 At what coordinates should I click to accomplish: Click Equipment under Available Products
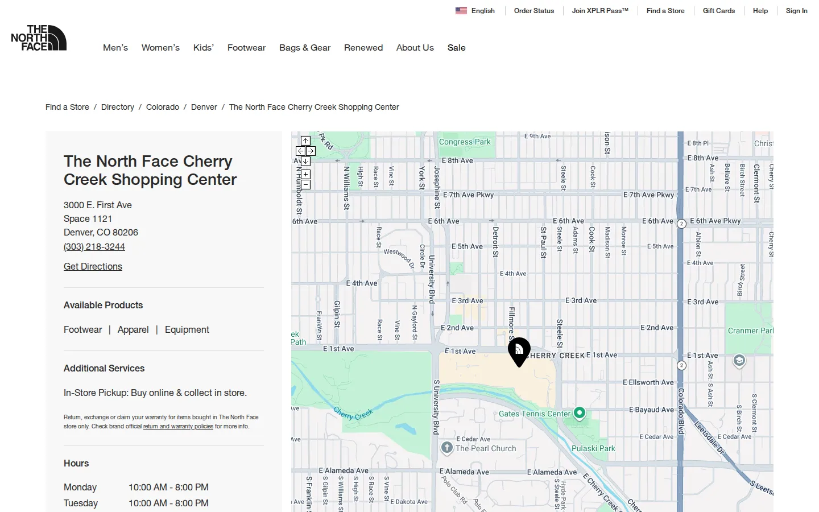coord(187,330)
